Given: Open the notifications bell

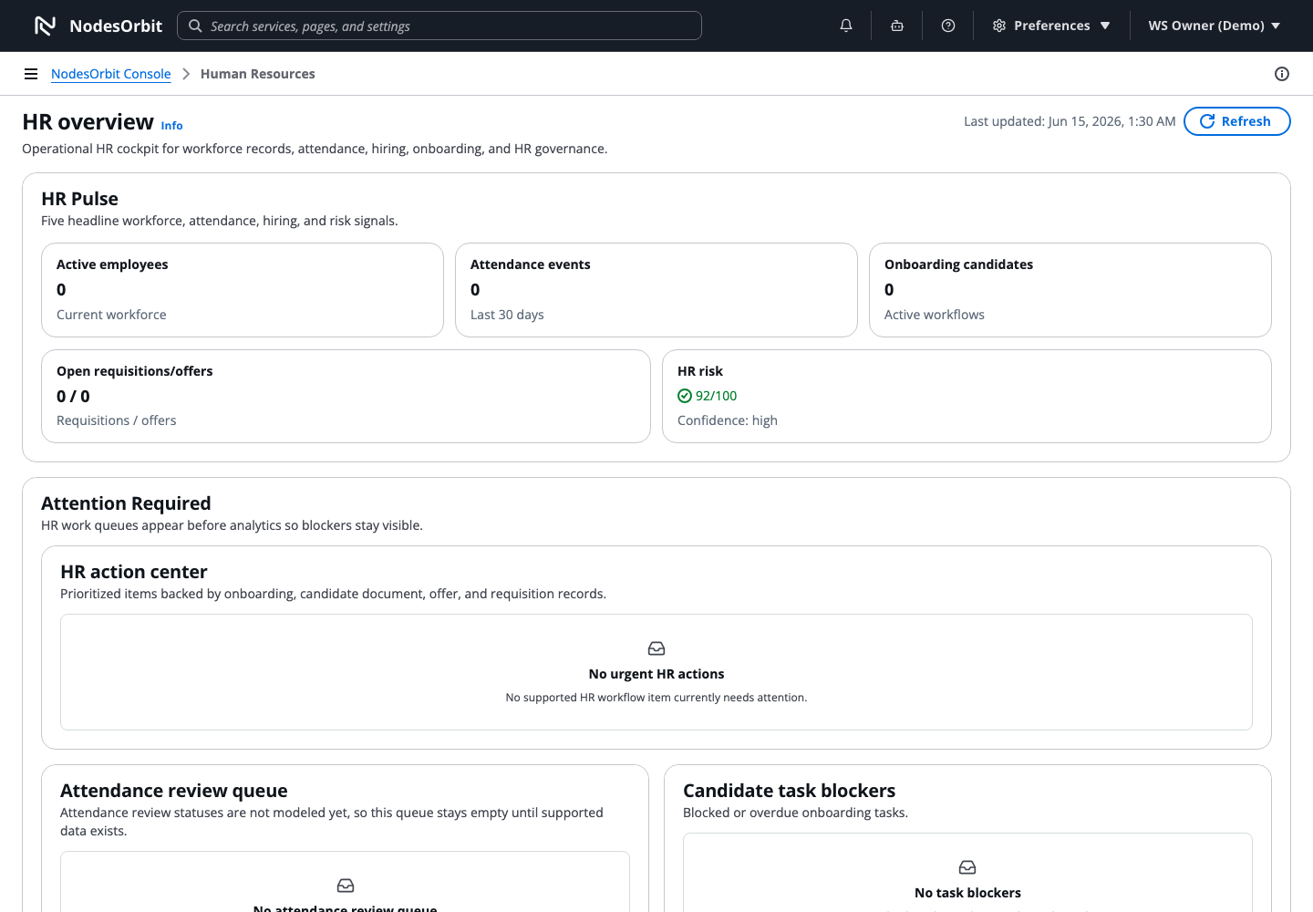Looking at the screenshot, I should (x=846, y=26).
